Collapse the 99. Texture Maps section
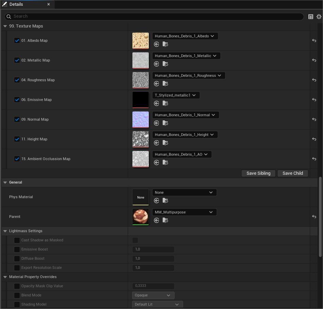 point(5,26)
